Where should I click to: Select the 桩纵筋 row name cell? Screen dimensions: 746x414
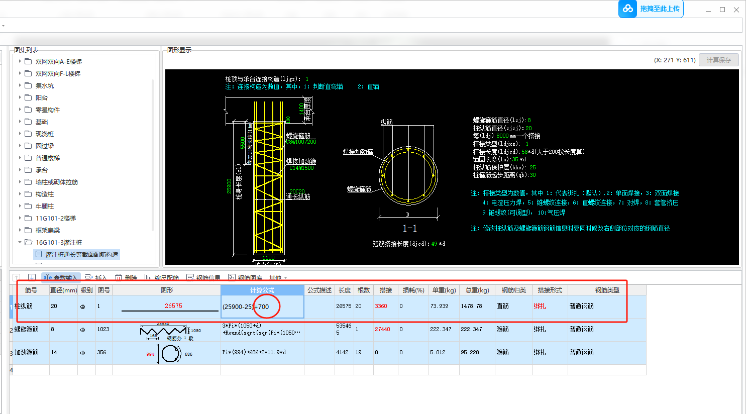coord(31,306)
